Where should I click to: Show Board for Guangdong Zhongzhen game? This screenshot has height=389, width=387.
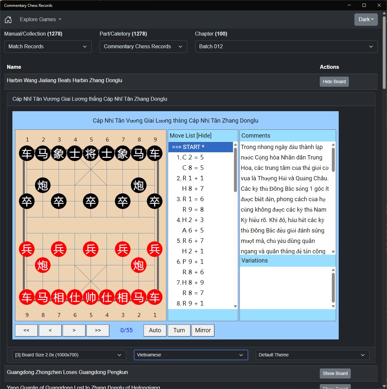point(335,373)
